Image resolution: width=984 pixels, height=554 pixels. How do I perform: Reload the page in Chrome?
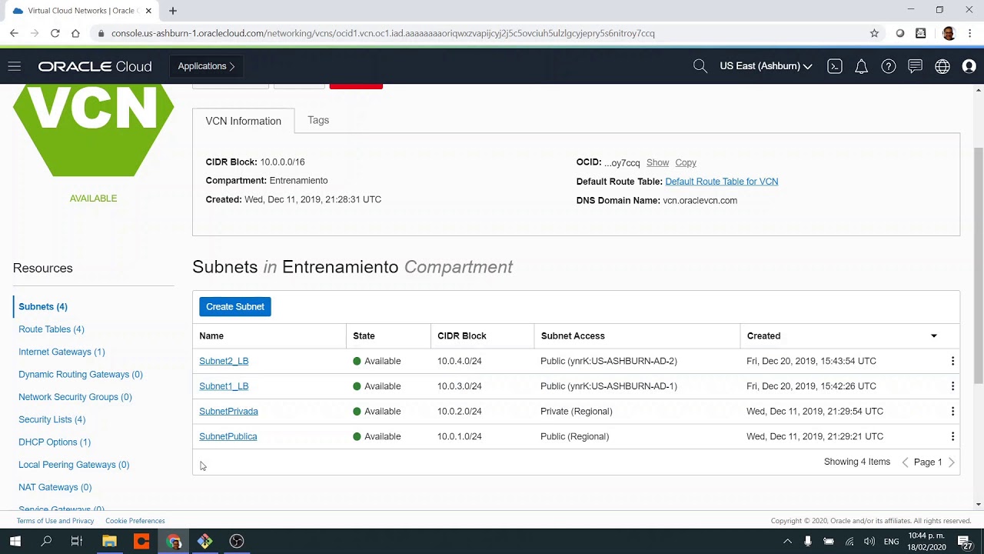pyautogui.click(x=55, y=33)
